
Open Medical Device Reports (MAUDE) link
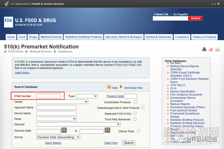click(184, 68)
